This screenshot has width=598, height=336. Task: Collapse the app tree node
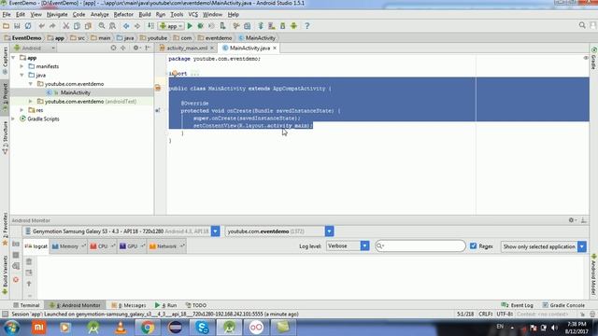pyautogui.click(x=14, y=58)
